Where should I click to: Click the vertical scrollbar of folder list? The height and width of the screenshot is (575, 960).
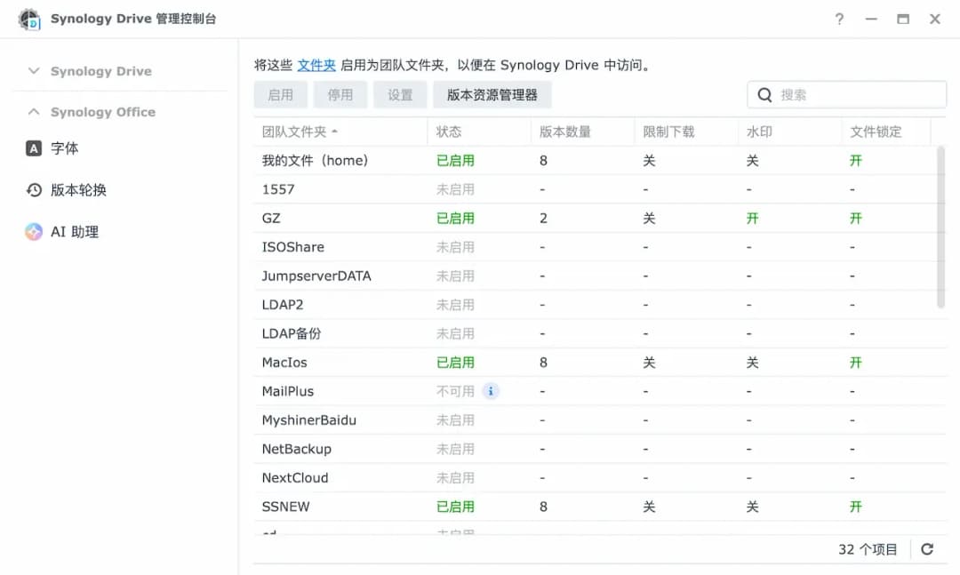[x=940, y=227]
